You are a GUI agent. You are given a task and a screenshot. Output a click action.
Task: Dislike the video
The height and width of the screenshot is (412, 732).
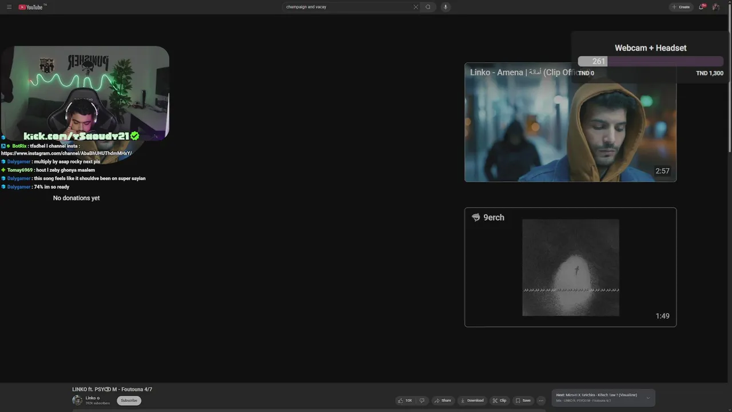422,401
